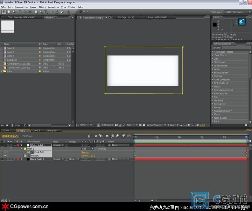Open the Animation menu
Image resolution: width=252 pixels, height=211 pixels.
pos(53,7)
